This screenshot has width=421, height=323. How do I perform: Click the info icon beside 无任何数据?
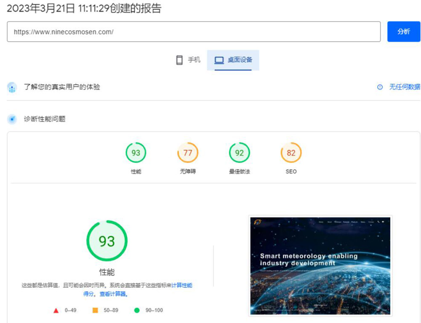[380, 87]
